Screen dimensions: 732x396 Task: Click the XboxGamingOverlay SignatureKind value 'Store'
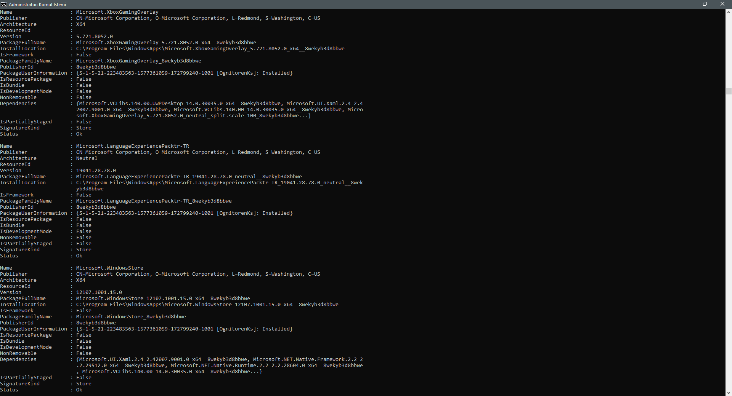[84, 128]
